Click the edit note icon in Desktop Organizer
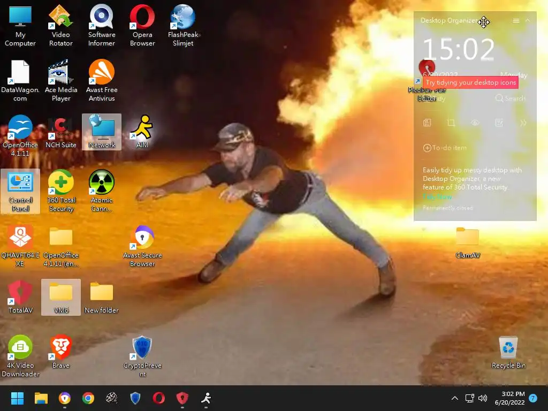Image resolution: width=548 pixels, height=411 pixels. pos(499,123)
